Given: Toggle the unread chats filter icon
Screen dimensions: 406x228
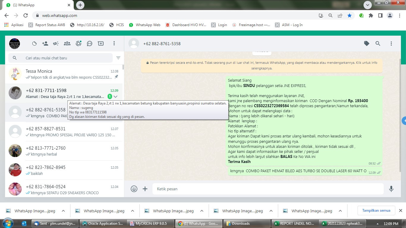Looking at the screenshot, I should pos(118,58).
